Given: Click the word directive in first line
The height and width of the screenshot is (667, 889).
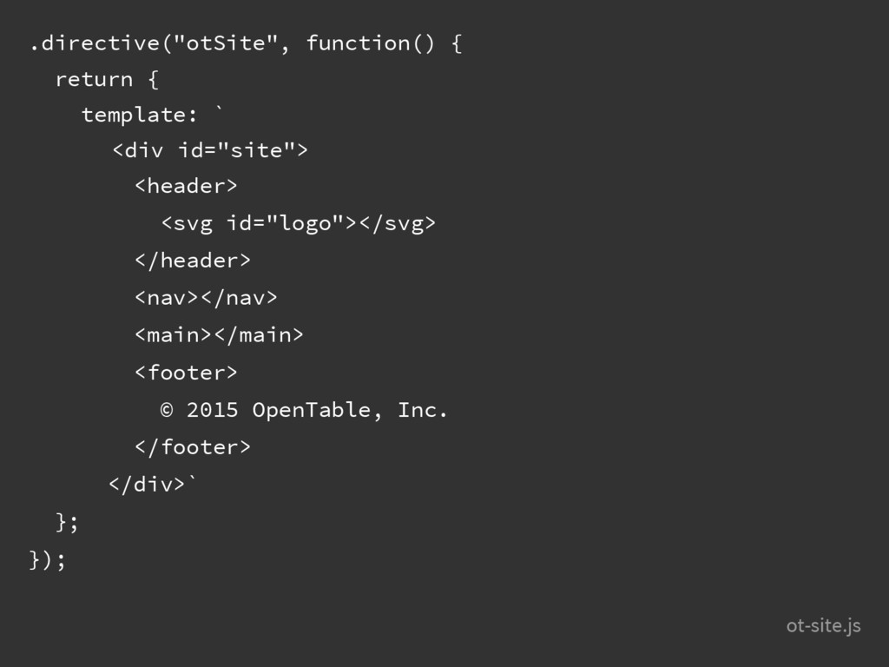Looking at the screenshot, I should pos(101,43).
